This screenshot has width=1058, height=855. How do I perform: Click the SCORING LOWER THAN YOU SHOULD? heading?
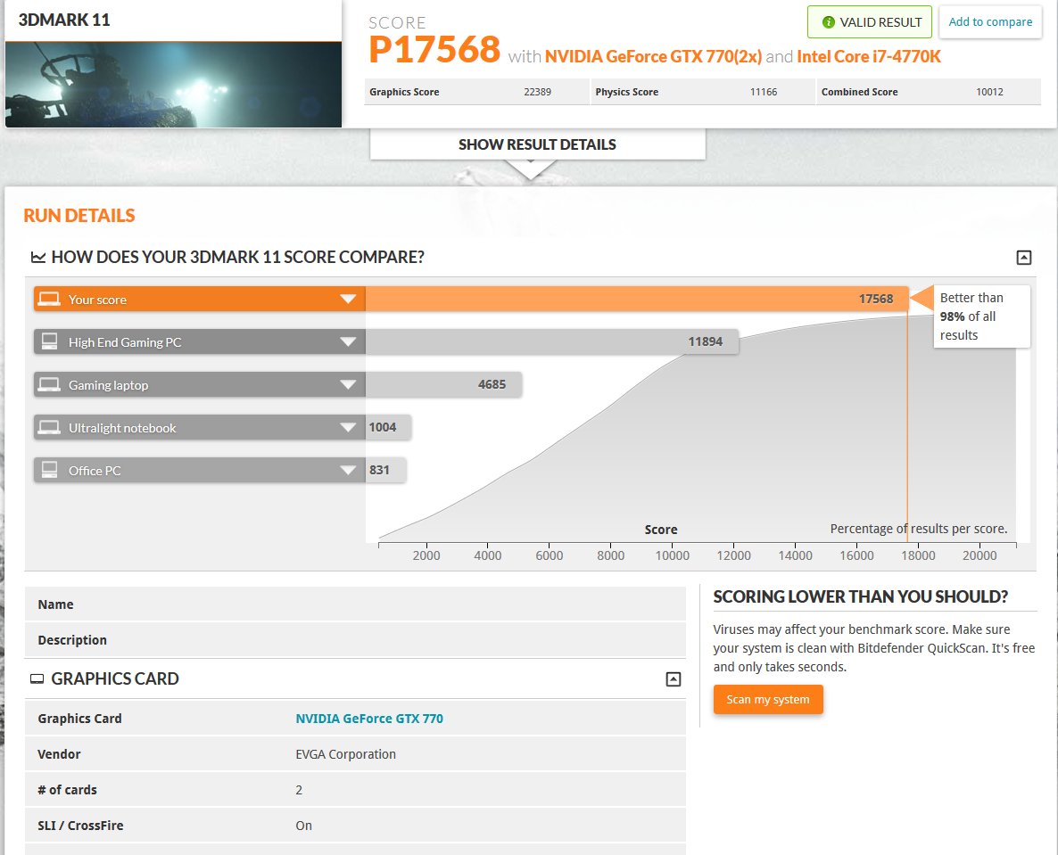coord(860,596)
